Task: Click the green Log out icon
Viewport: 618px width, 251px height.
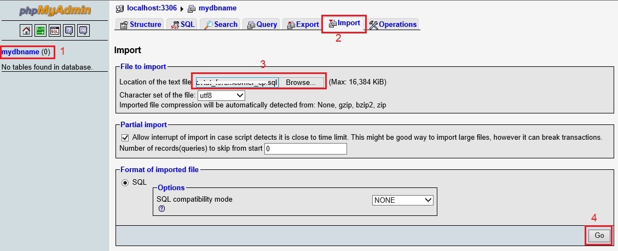Action: 40,30
